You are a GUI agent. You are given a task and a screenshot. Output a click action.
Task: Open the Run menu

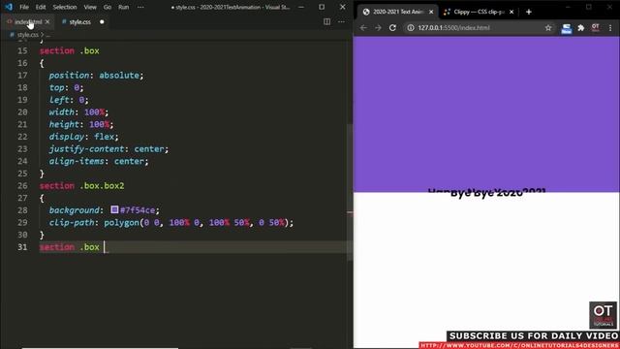tap(123, 7)
